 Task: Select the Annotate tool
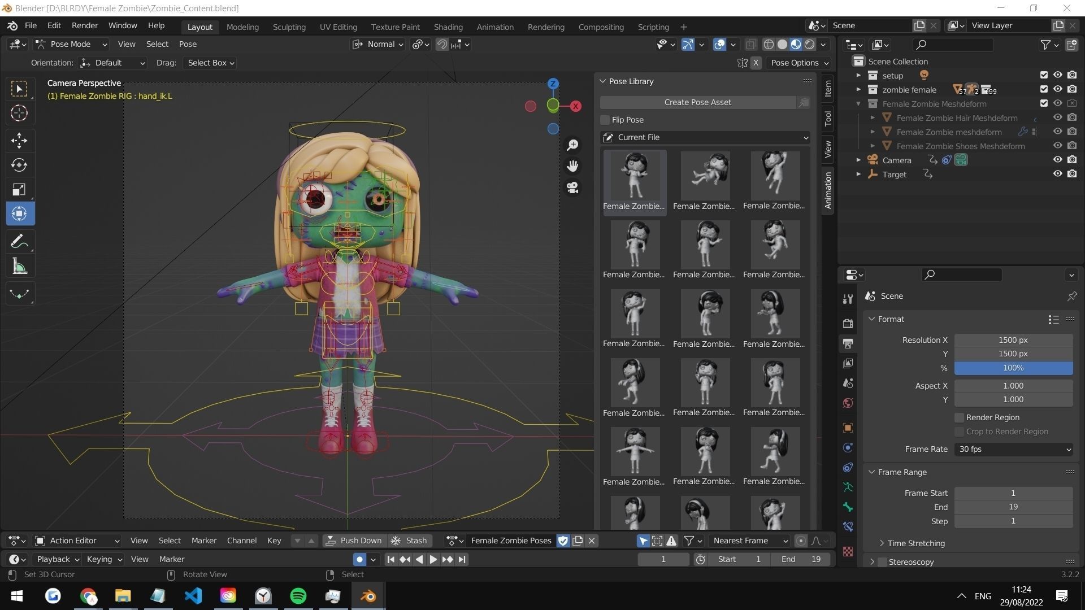point(19,242)
